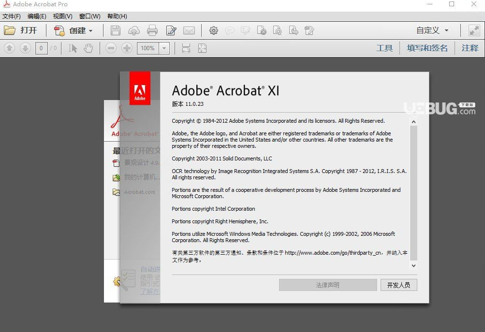Click the save floppy disk icon
This screenshot has width=485, height=332.
pos(116,30)
